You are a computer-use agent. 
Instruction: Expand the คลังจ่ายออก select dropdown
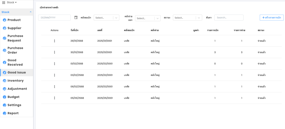[x=148, y=18]
